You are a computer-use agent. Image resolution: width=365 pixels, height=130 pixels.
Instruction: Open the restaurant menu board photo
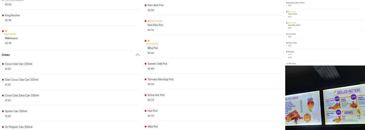pyautogui.click(x=325, y=97)
